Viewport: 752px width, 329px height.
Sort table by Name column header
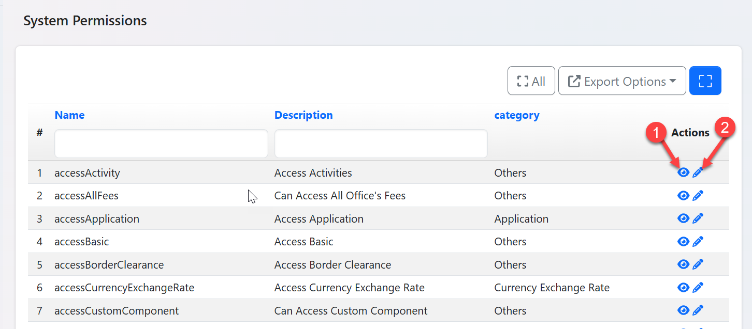(69, 115)
